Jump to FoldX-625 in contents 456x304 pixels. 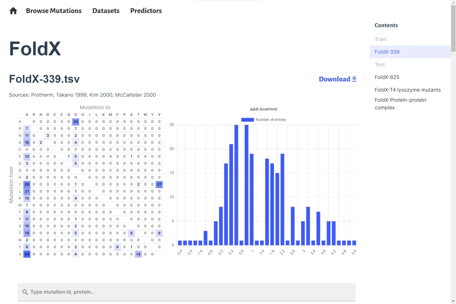[387, 77]
